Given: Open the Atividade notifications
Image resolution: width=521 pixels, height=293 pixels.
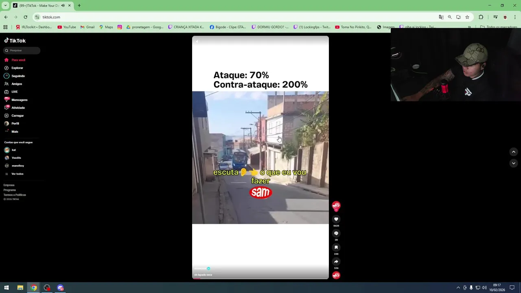Looking at the screenshot, I should click(15, 108).
